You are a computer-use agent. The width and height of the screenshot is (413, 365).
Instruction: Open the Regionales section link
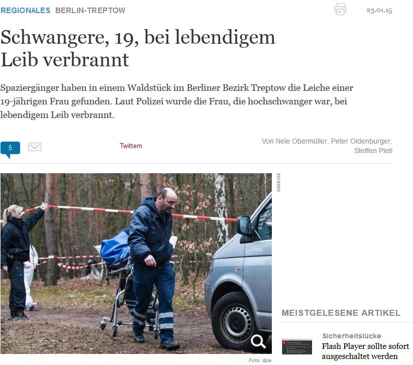[25, 10]
